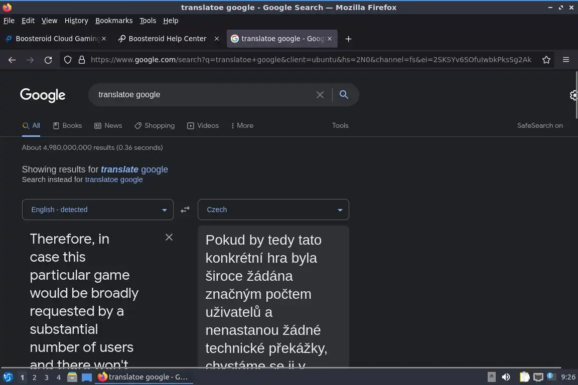Reload the current page
The image size is (578, 385).
tap(48, 60)
